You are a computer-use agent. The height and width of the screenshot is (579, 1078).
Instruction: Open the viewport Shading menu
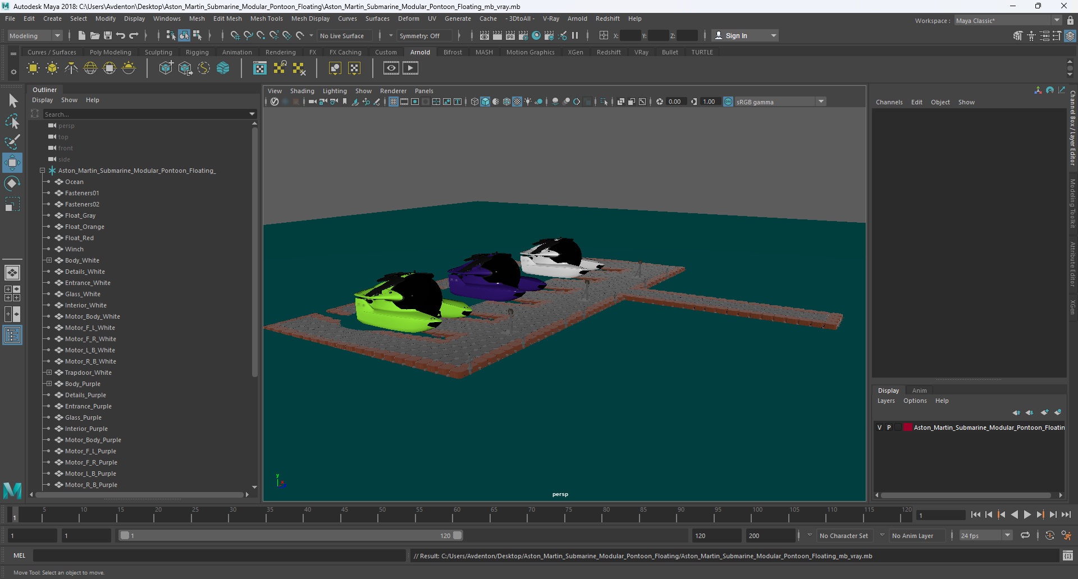(x=302, y=91)
